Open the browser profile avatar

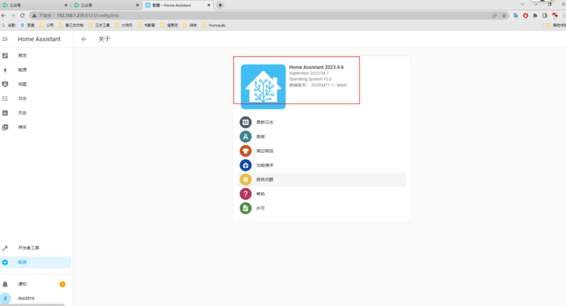pos(555,15)
